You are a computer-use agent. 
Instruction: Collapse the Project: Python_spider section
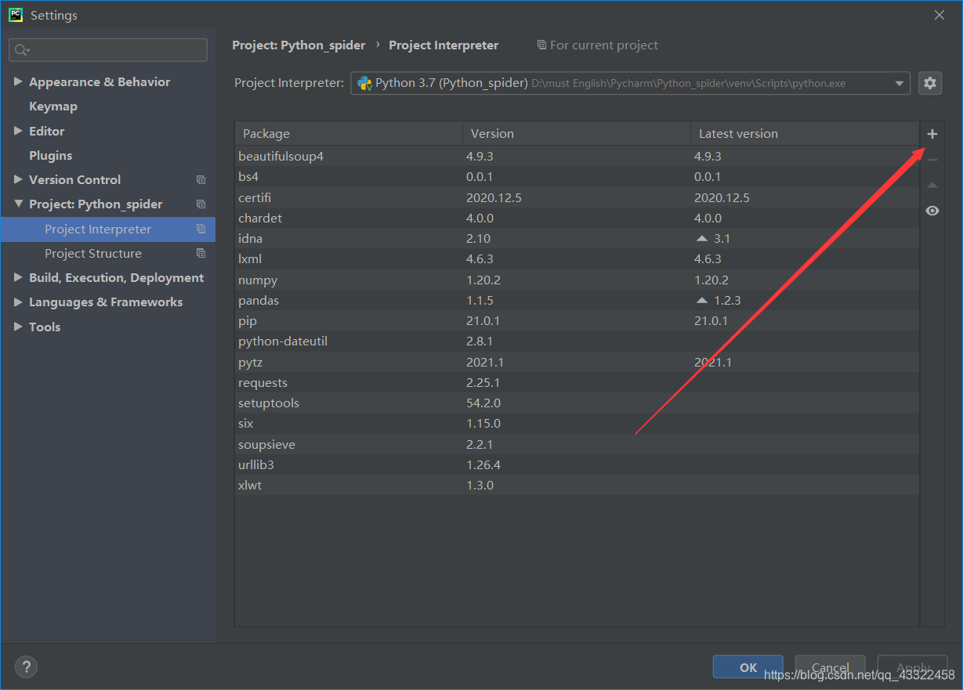pos(19,204)
